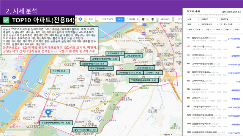Open the 최고가 순위 ranking type dropdown

(210, 24)
